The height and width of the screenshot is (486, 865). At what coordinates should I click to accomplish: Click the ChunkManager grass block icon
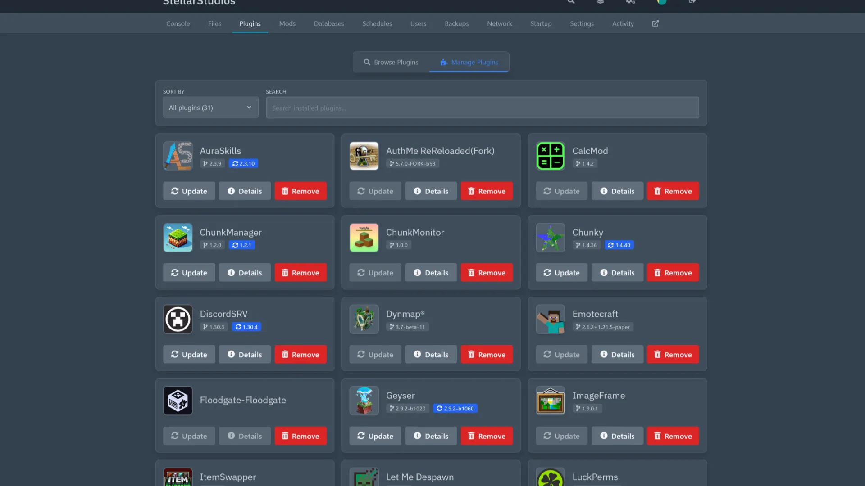coord(178,238)
